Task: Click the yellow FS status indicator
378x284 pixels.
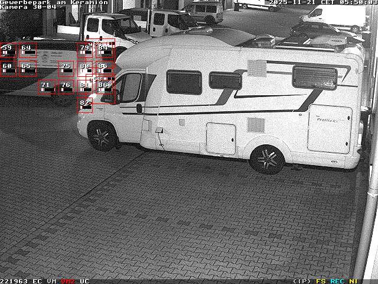Action: point(321,281)
